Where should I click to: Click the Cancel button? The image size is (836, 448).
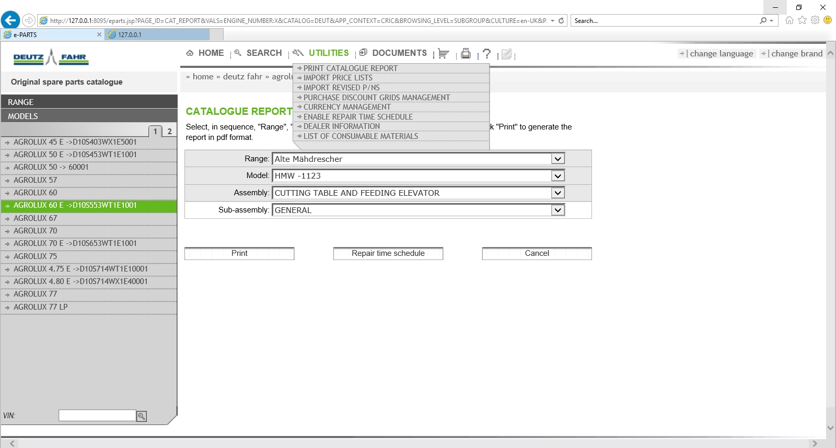[537, 253]
